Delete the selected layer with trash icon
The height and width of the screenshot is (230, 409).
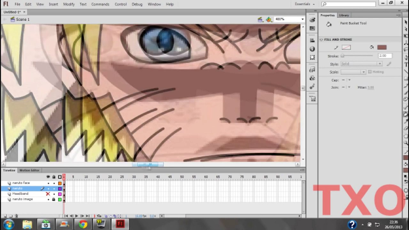pyautogui.click(x=17, y=216)
